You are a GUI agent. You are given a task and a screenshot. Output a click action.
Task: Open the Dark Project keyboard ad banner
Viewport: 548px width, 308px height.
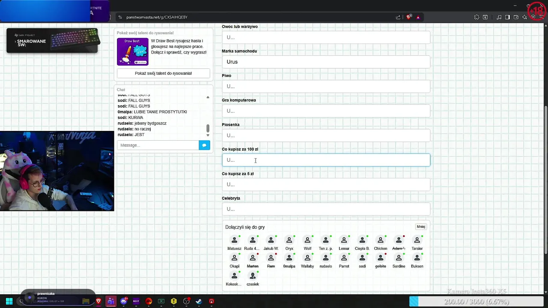coord(53,41)
